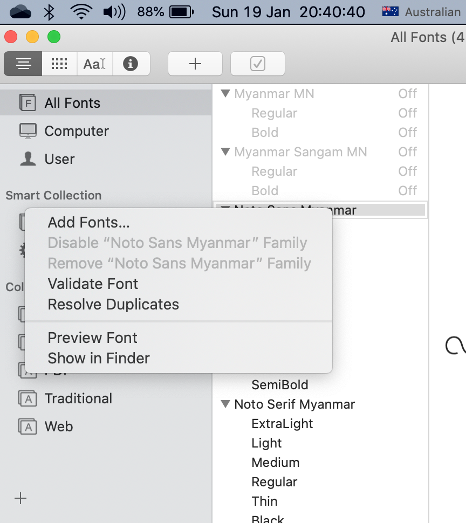Open the Web font collection

[x=58, y=426]
